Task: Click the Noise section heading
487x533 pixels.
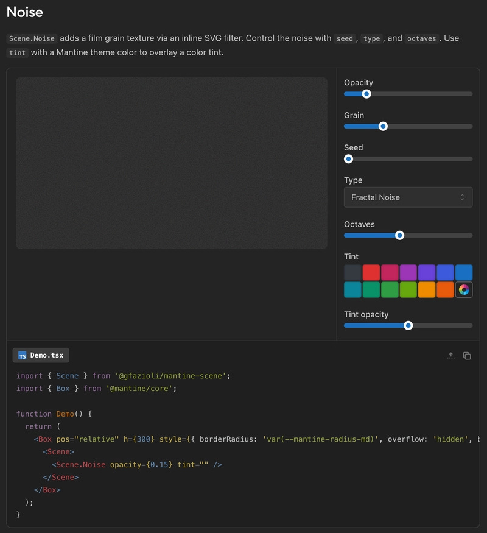Action: (x=25, y=12)
